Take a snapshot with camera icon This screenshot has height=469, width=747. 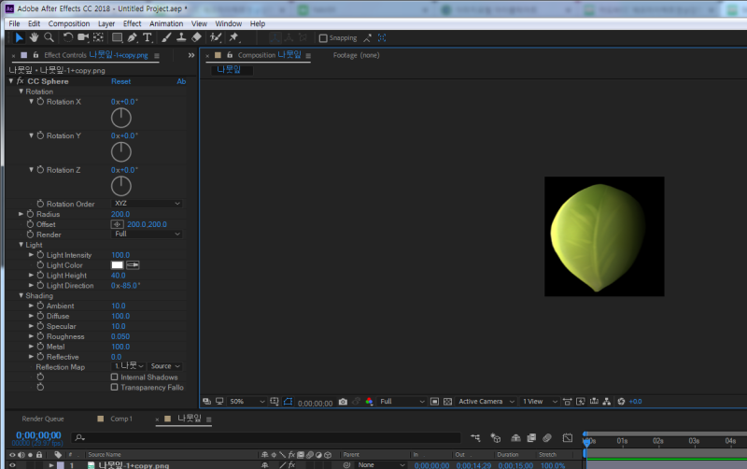343,402
